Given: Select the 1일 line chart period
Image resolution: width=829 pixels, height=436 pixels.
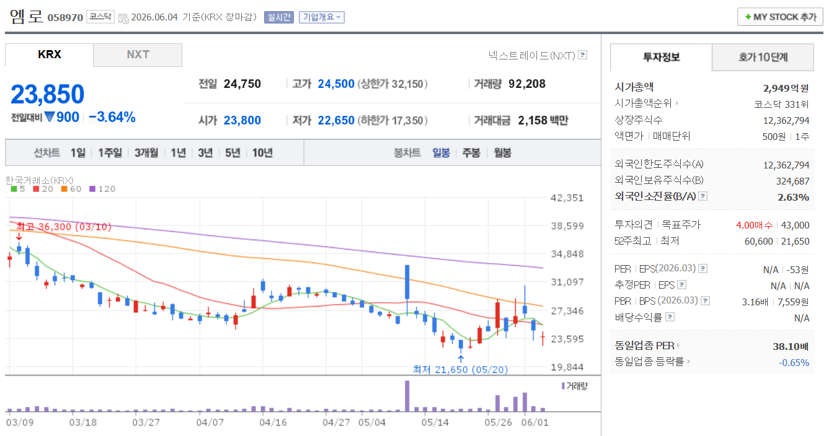Looking at the screenshot, I should (78, 152).
